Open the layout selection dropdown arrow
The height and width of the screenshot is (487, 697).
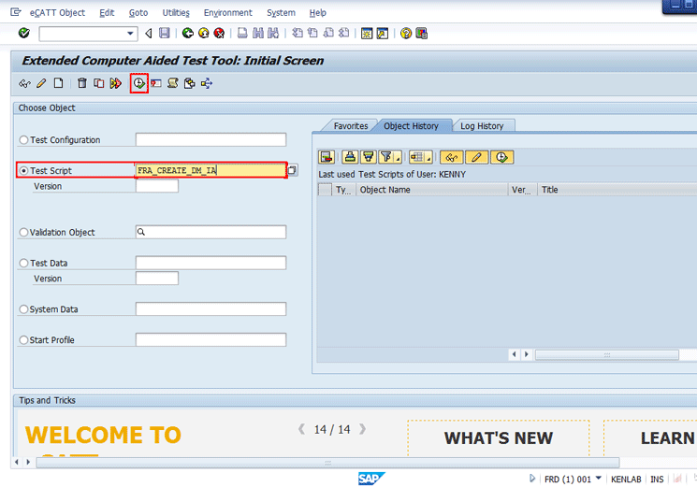[x=428, y=159]
